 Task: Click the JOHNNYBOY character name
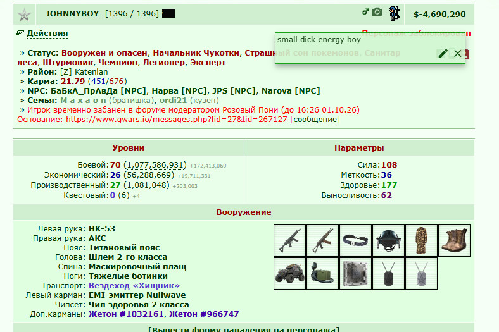click(72, 14)
